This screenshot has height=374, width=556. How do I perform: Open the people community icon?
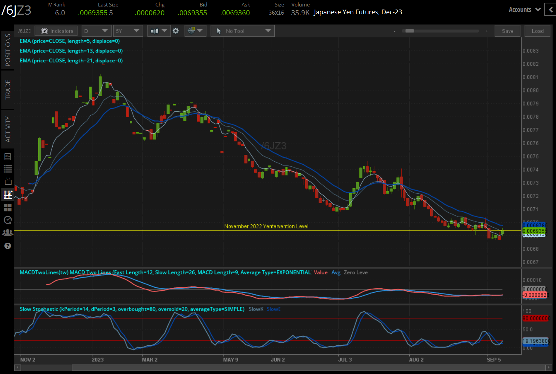pos(8,233)
